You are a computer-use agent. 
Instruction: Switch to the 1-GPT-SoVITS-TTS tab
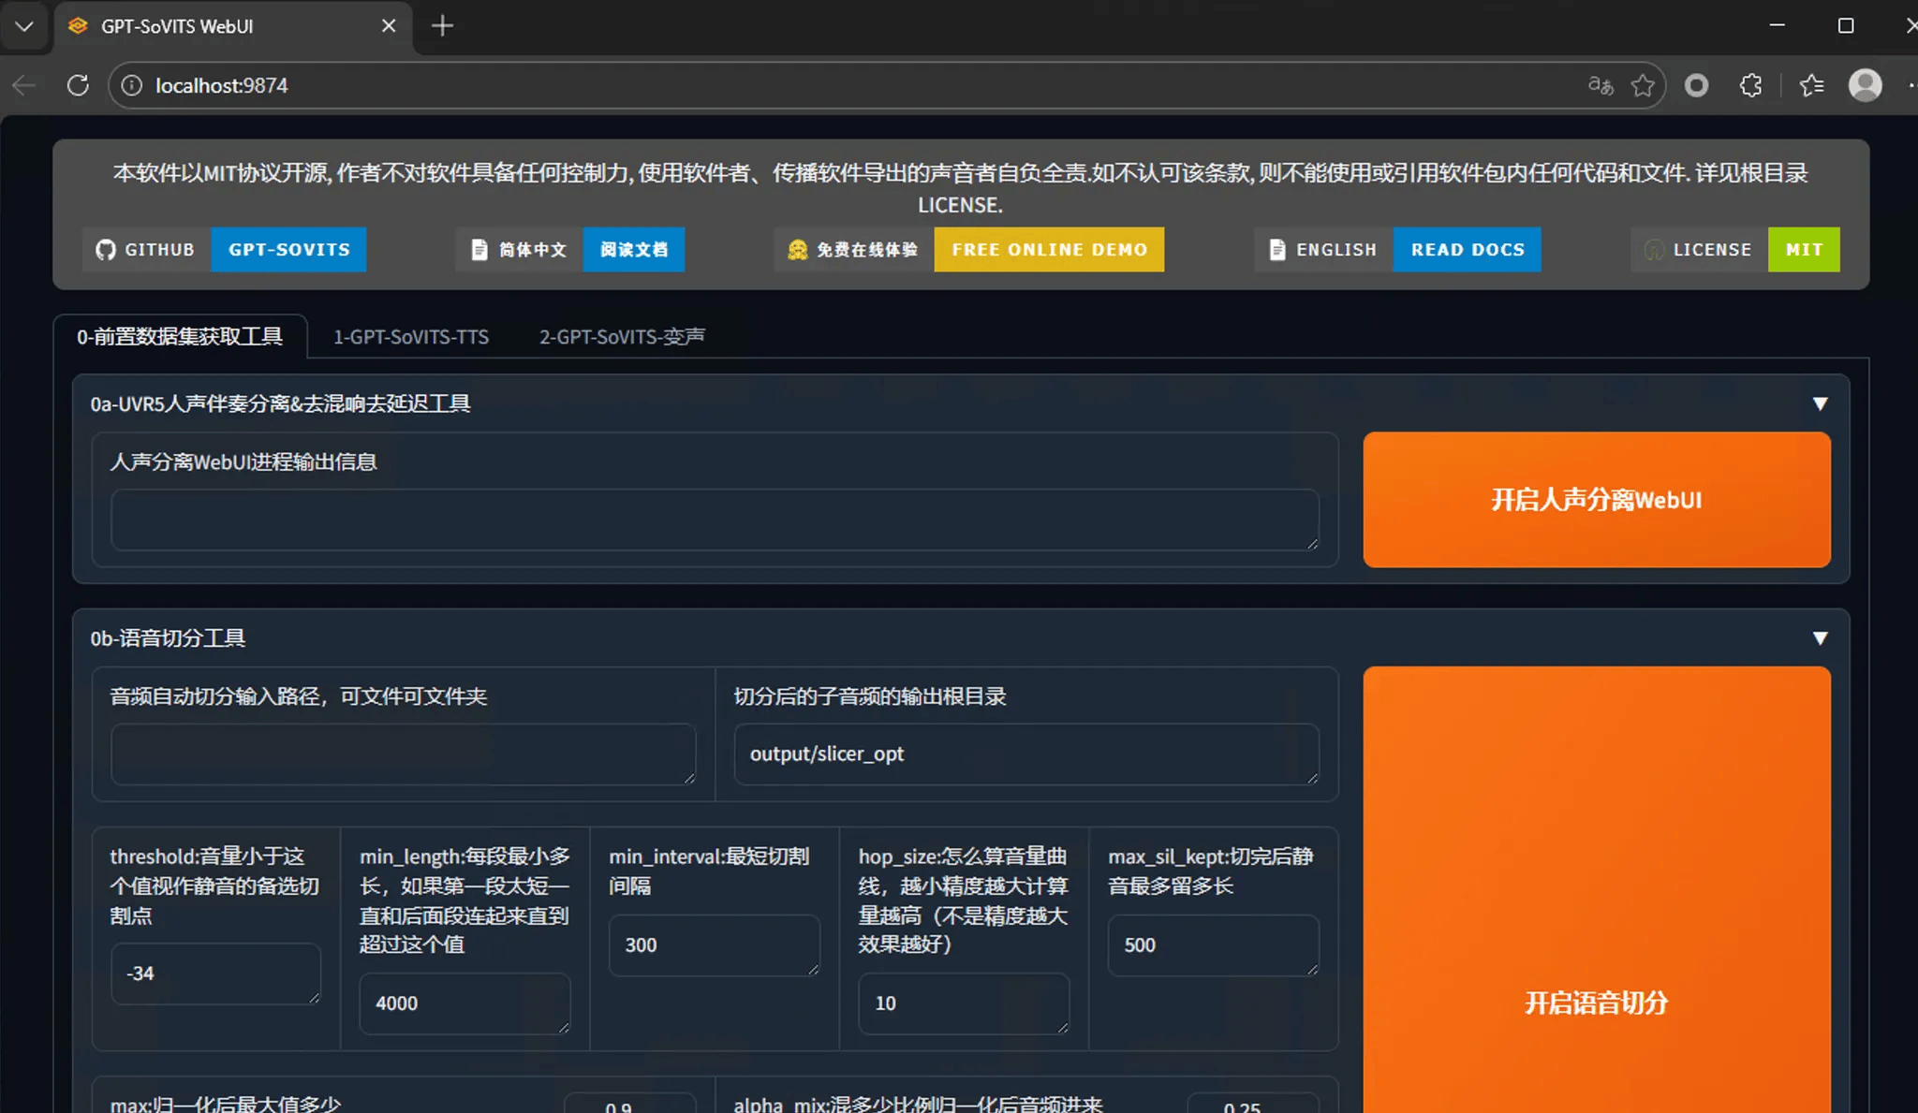[411, 337]
